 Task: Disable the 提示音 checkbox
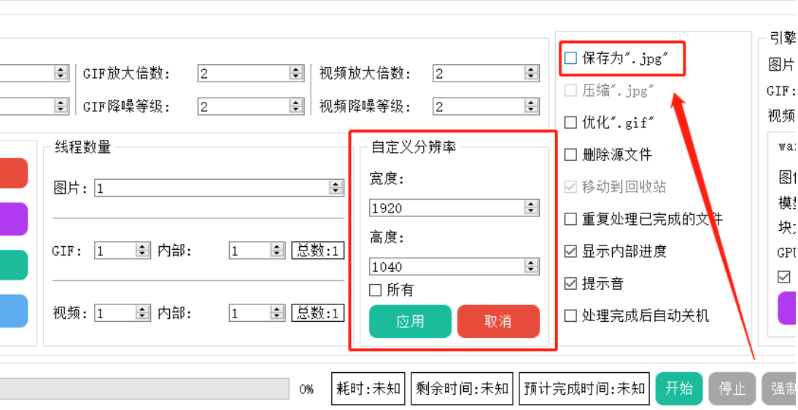[x=571, y=283]
